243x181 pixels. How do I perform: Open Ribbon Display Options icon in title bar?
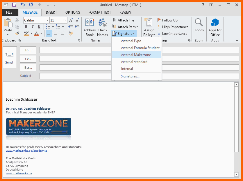tap(211, 5)
